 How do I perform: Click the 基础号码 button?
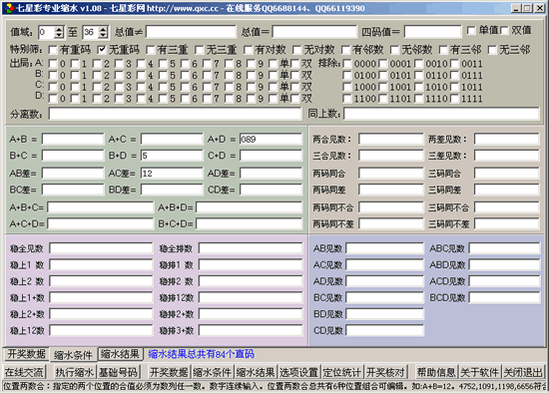coord(118,372)
